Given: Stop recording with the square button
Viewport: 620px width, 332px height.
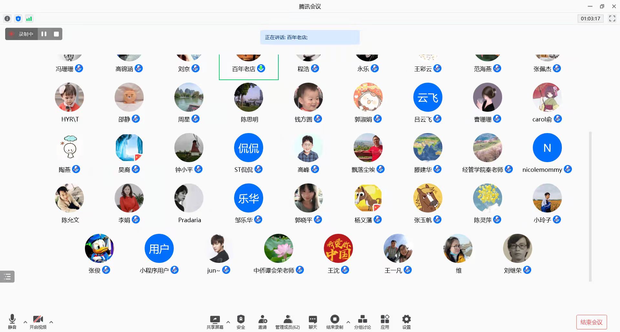Looking at the screenshot, I should click(56, 34).
